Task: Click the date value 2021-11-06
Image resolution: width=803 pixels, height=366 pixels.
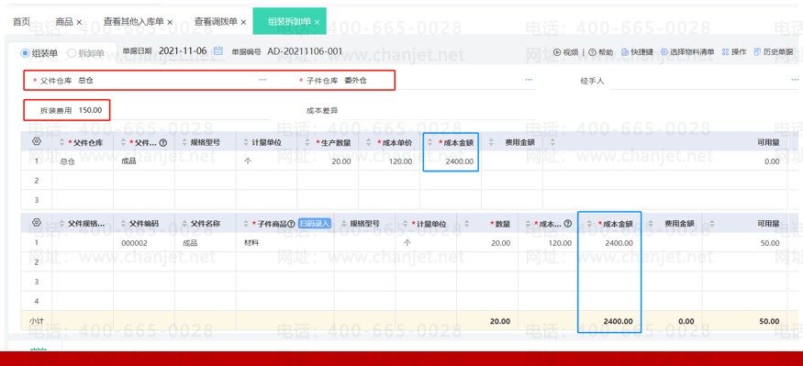Action: point(183,50)
